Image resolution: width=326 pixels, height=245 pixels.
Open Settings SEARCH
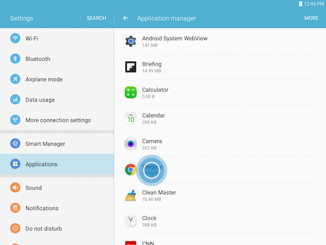point(96,18)
